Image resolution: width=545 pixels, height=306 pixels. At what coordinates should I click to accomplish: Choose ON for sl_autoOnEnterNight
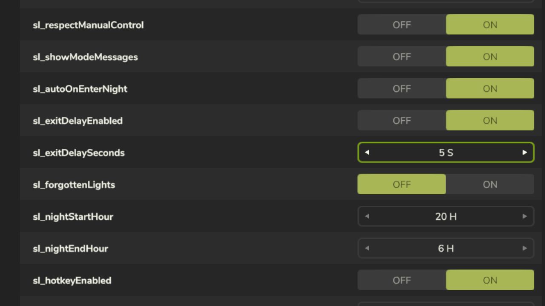(490, 88)
